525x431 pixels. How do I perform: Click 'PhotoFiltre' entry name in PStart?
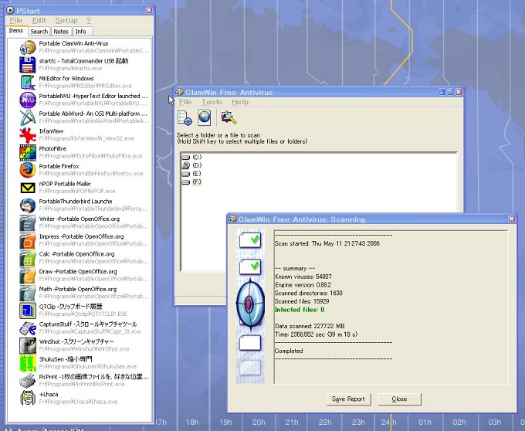(52, 149)
